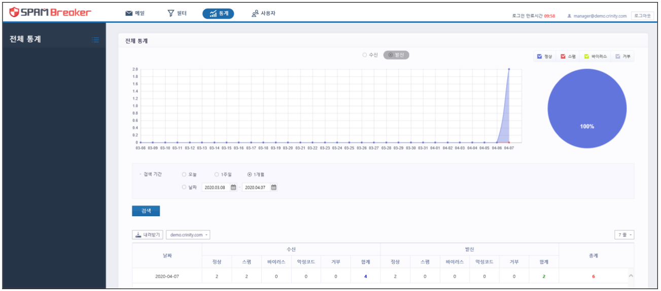
Task: Click the 로그인 만료시간 09:58 timer
Action: 534,16
